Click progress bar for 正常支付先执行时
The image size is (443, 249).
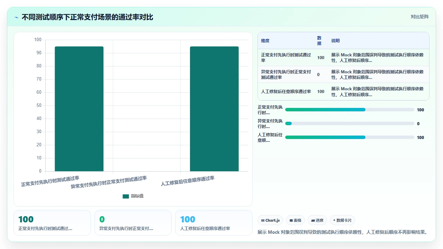pos(350,110)
